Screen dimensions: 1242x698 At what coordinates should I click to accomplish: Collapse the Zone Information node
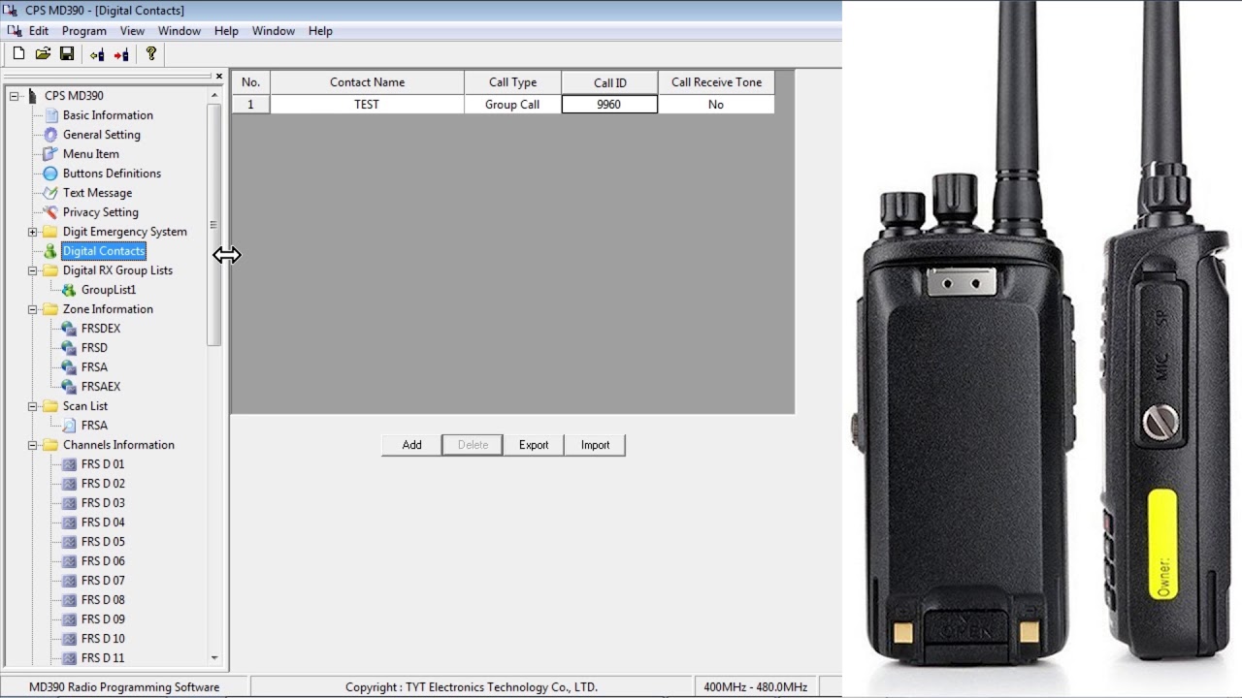click(x=32, y=309)
